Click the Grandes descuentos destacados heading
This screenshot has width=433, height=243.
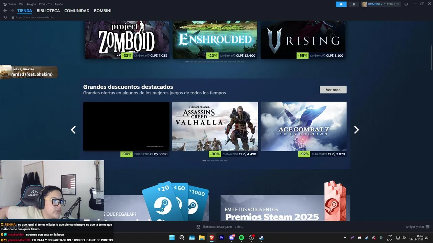pyautogui.click(x=128, y=87)
